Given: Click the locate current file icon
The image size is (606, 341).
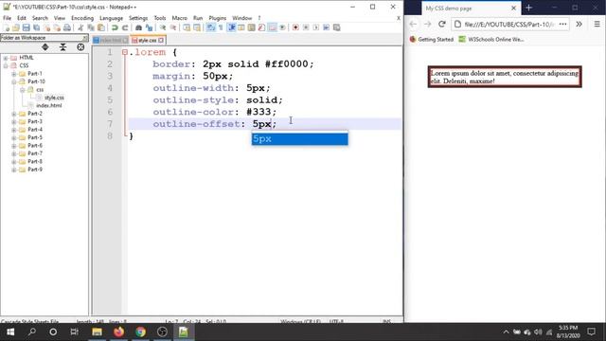Looking at the screenshot, I should [80, 47].
